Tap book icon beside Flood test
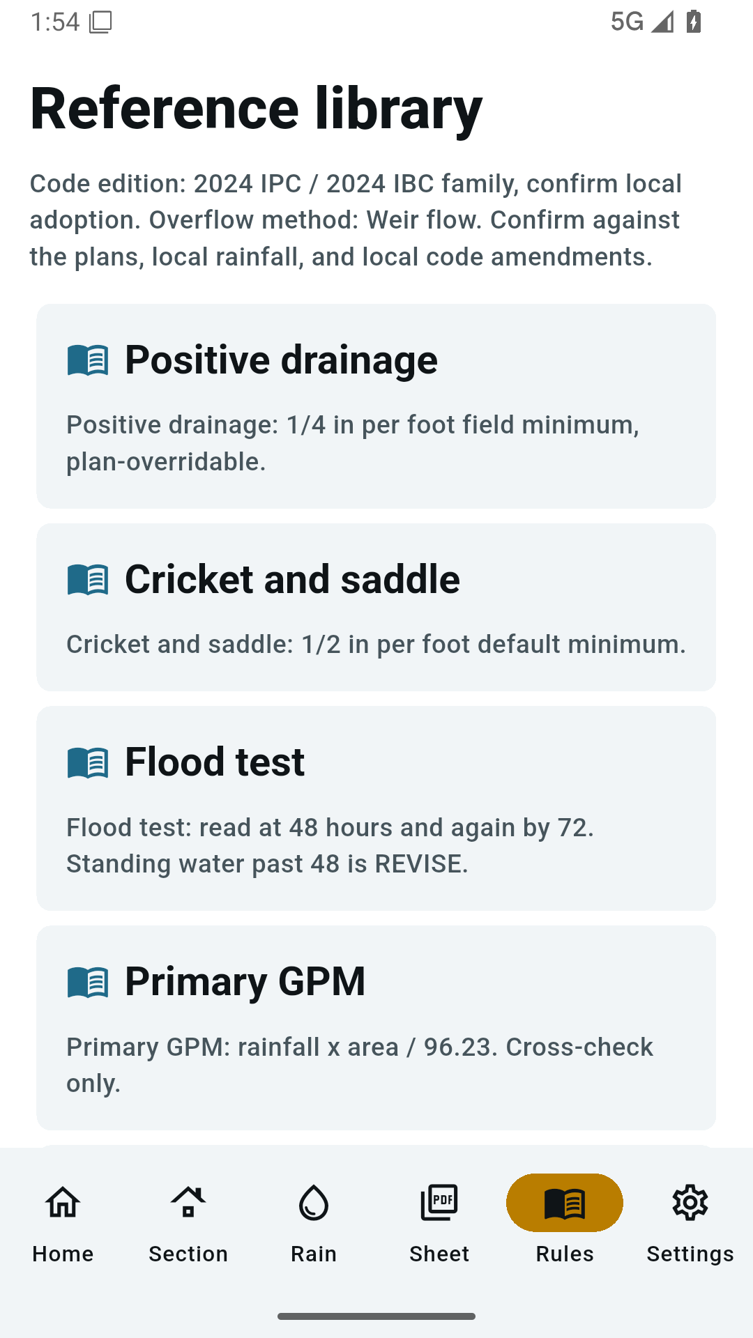753x1338 pixels. click(x=88, y=762)
